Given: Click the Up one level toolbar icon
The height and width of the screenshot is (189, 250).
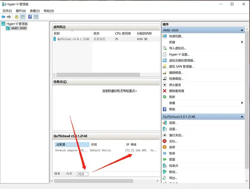Looking at the screenshot, I should (x=17, y=17).
